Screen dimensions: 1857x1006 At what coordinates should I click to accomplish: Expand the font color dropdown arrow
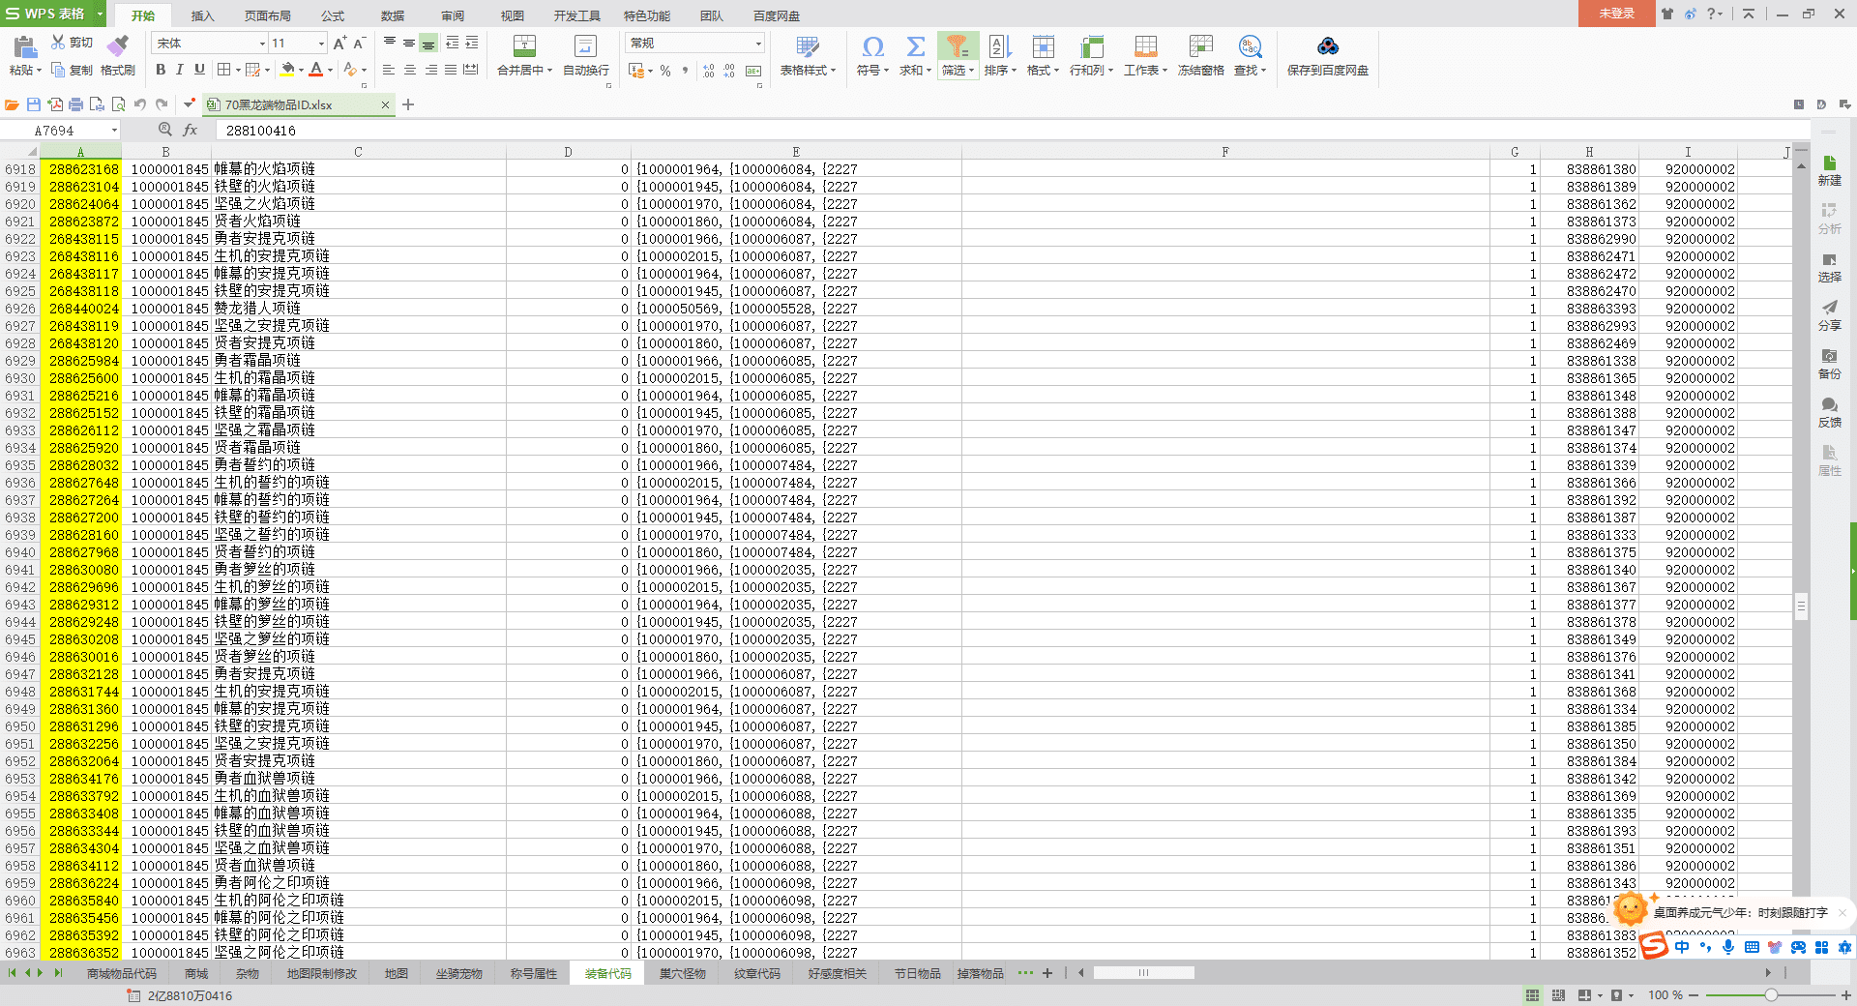click(330, 70)
